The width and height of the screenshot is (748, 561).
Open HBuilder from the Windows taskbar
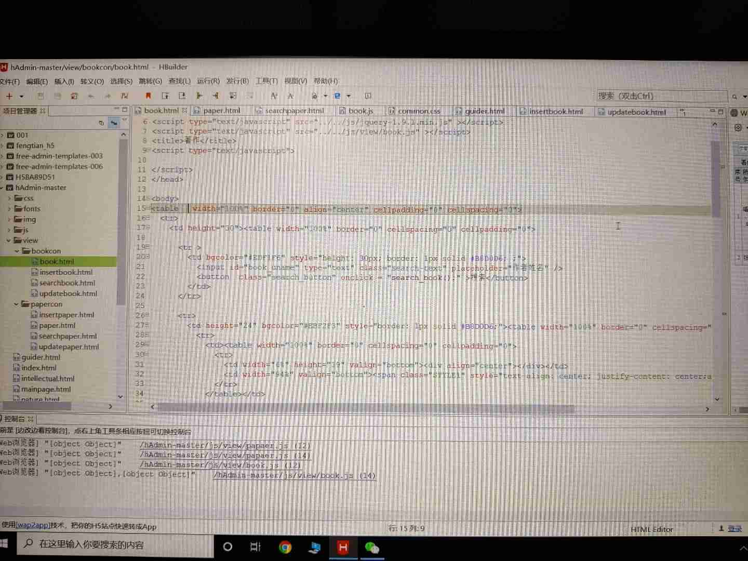(343, 547)
